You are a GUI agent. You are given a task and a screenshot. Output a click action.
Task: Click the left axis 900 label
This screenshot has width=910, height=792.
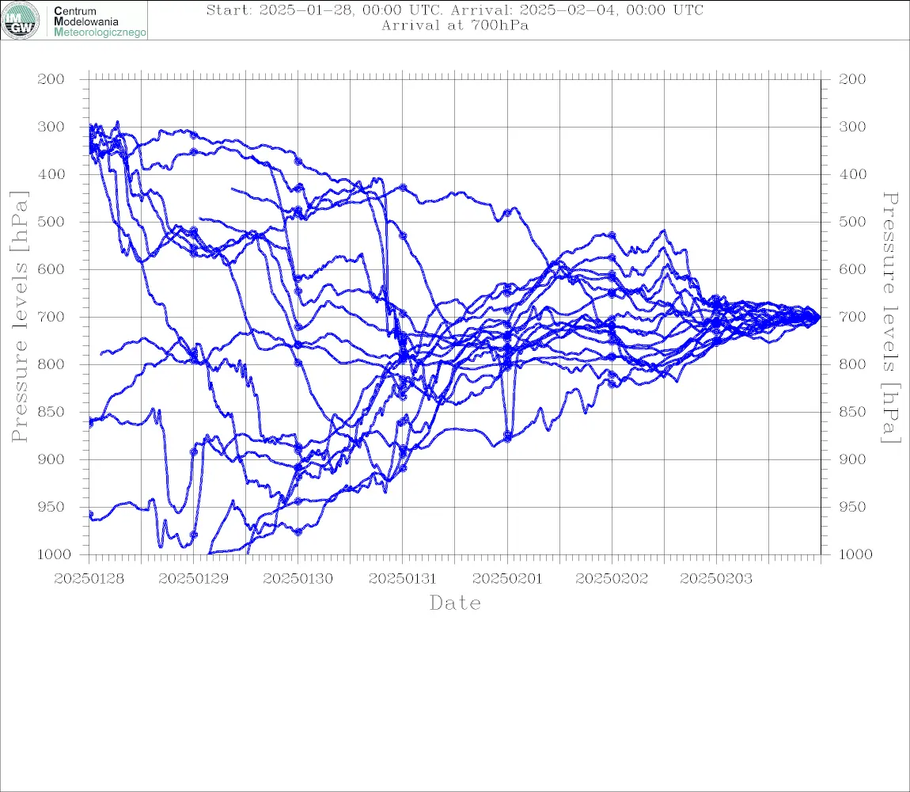[x=51, y=459]
